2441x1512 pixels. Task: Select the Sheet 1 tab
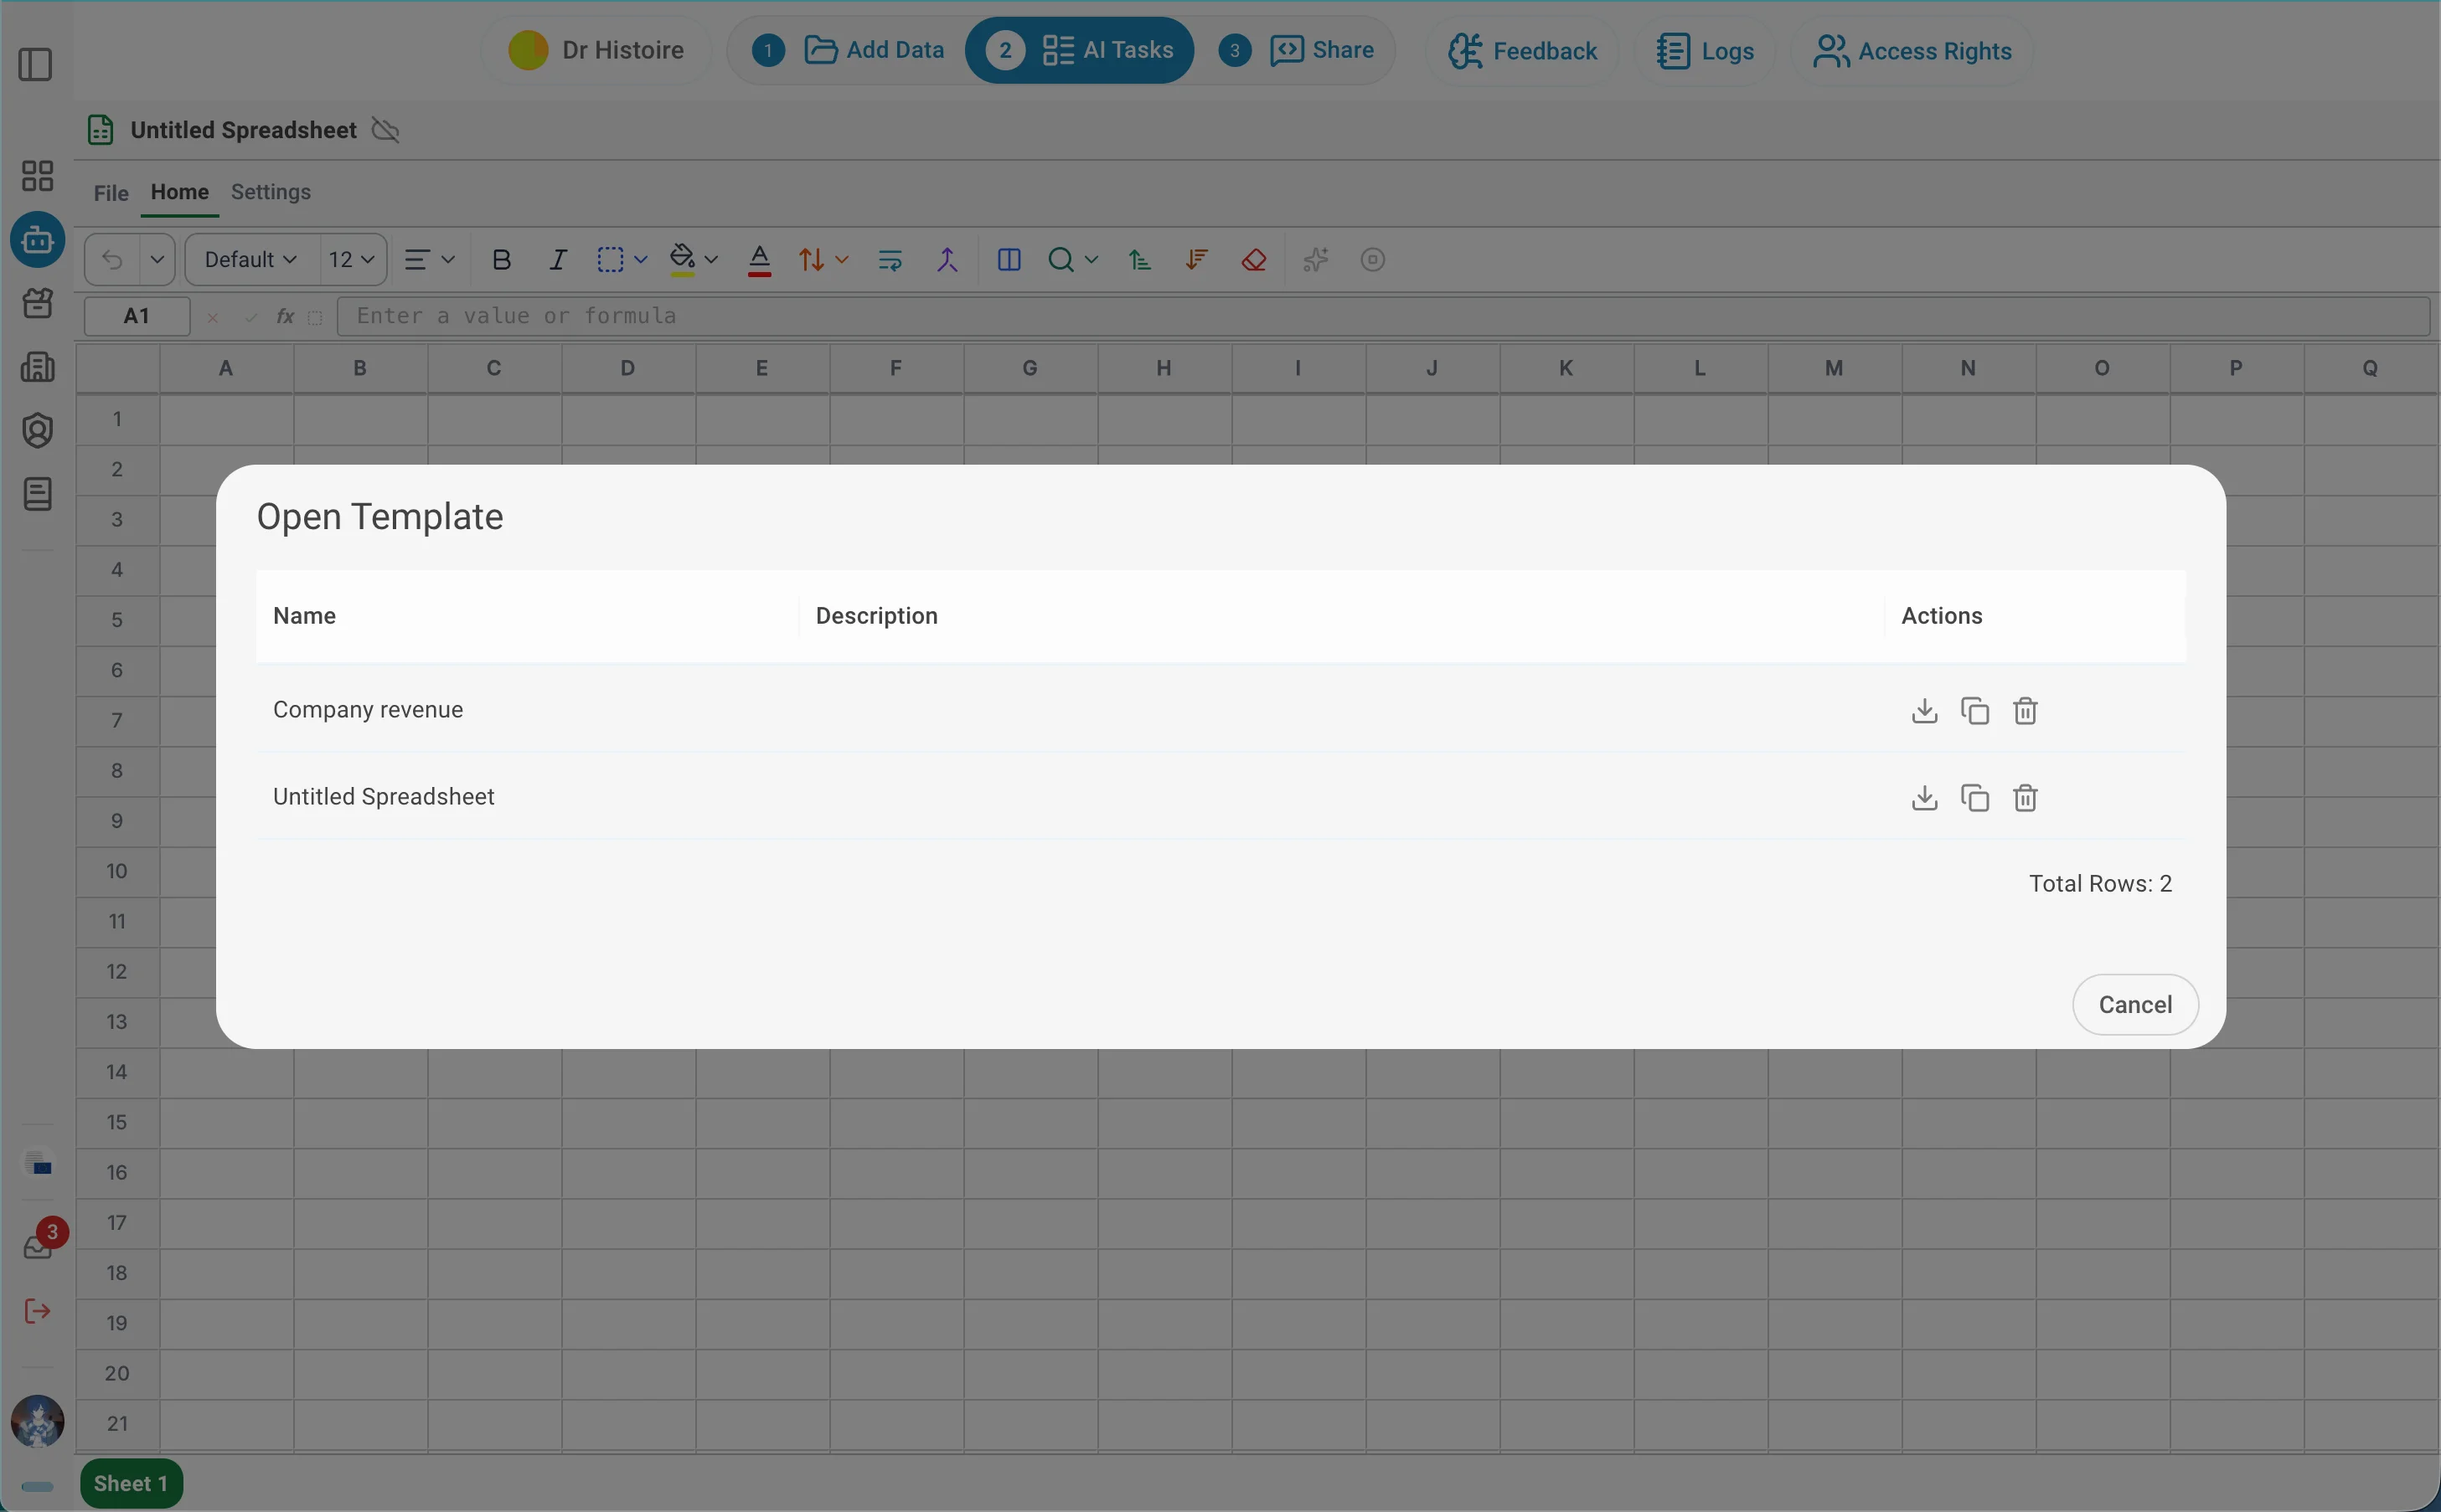pos(131,1483)
